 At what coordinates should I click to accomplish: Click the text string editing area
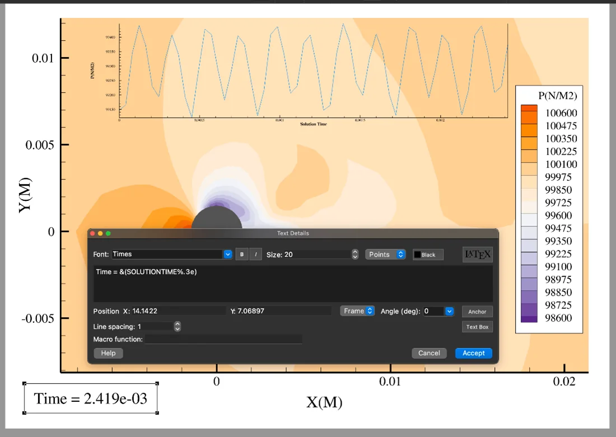[x=293, y=284]
